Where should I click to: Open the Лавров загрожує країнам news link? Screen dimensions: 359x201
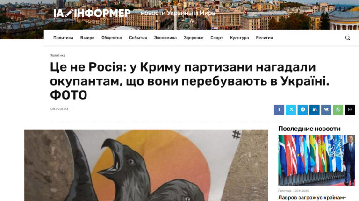pos(312,198)
